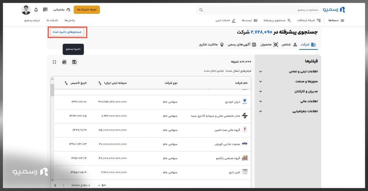Open شبکه ارتباطات menu item
Image resolution: width=368 pixels, height=191 pixels.
309,20
